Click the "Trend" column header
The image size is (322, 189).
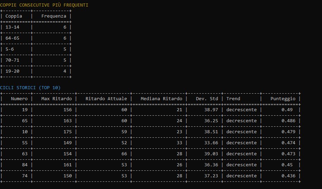point(233,99)
